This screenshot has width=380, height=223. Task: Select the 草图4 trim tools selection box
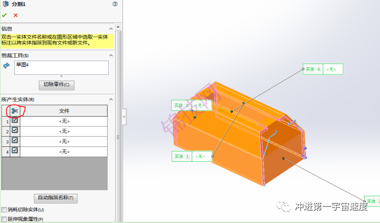61,68
